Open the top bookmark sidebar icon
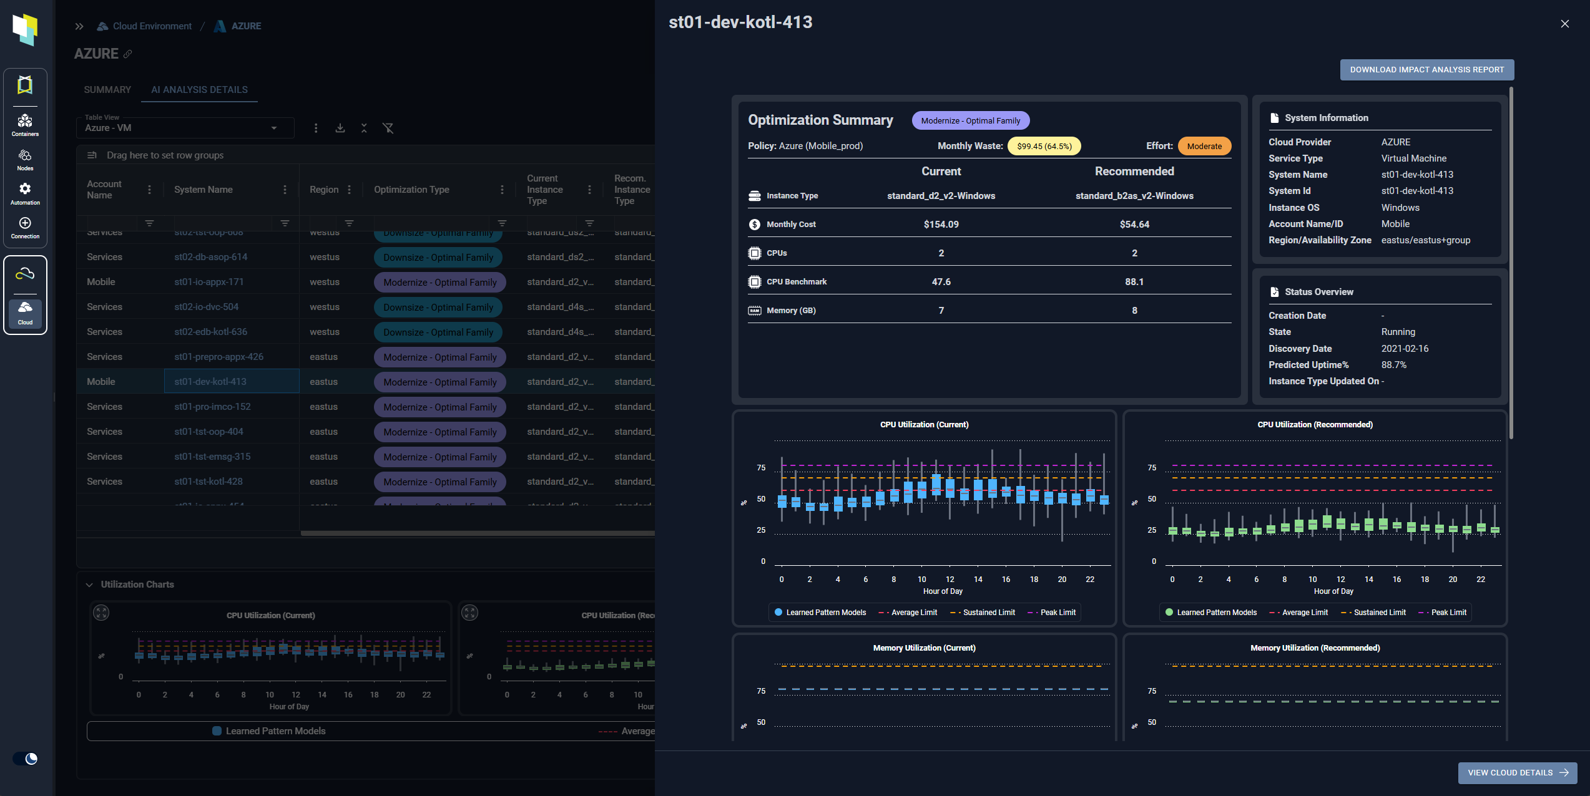1590x796 pixels. 25,85
